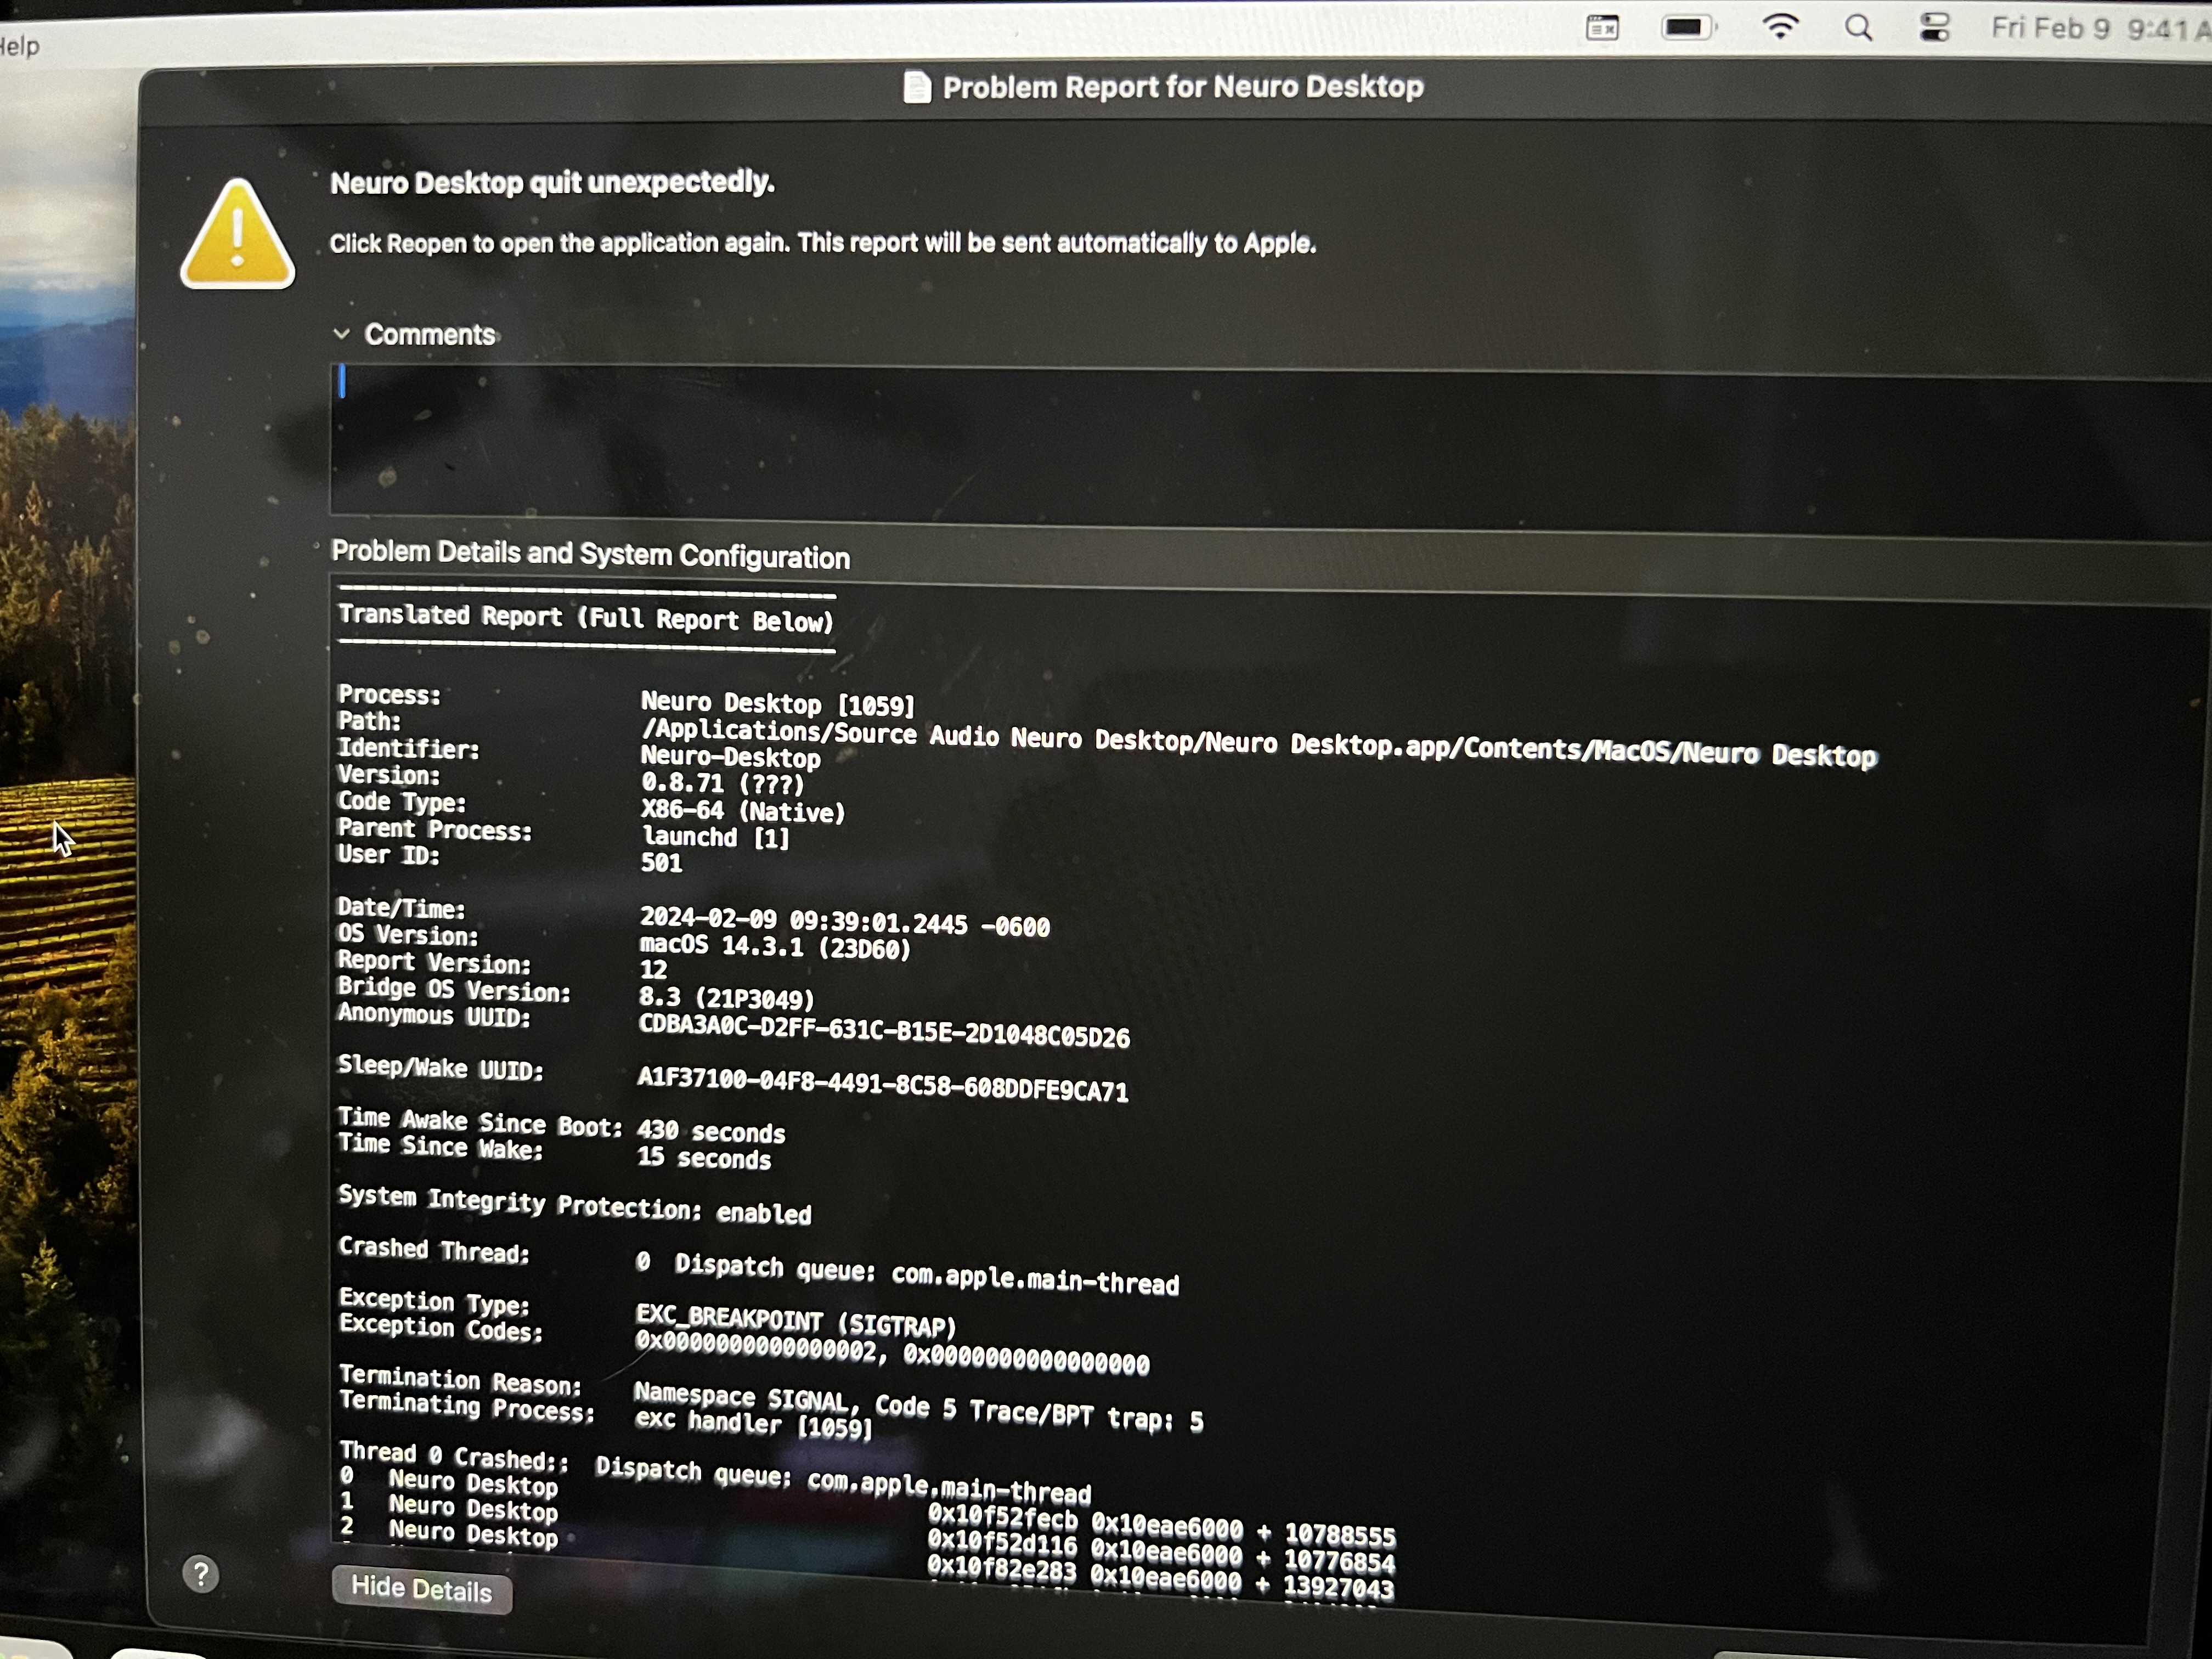
Task: Click the 'Comments' label
Action: point(430,334)
